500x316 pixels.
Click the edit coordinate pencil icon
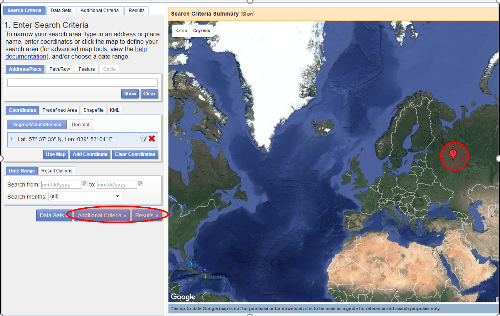[143, 139]
